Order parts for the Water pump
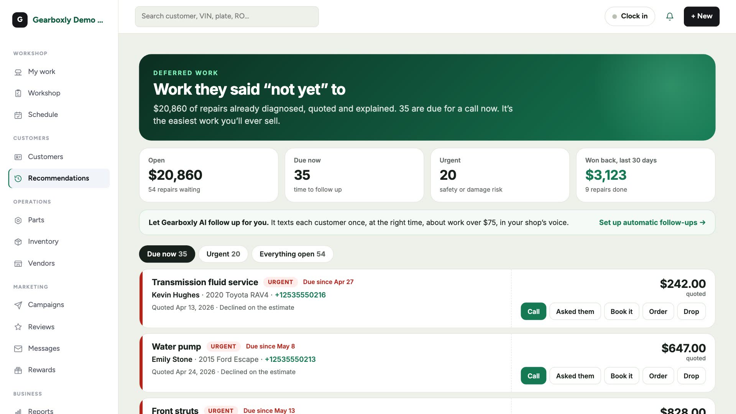The height and width of the screenshot is (414, 736). pos(658,376)
